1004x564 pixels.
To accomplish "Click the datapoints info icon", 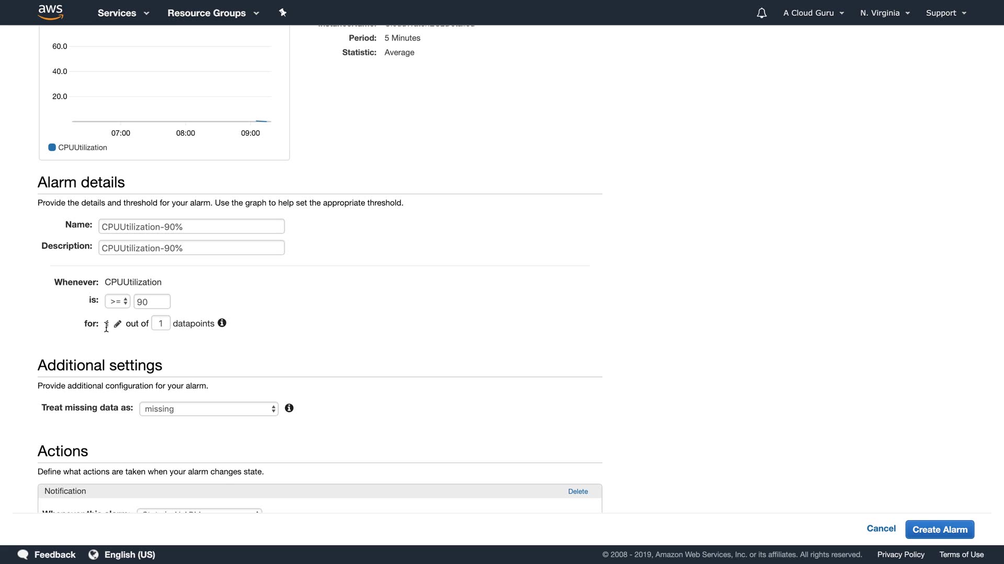I will tap(222, 323).
